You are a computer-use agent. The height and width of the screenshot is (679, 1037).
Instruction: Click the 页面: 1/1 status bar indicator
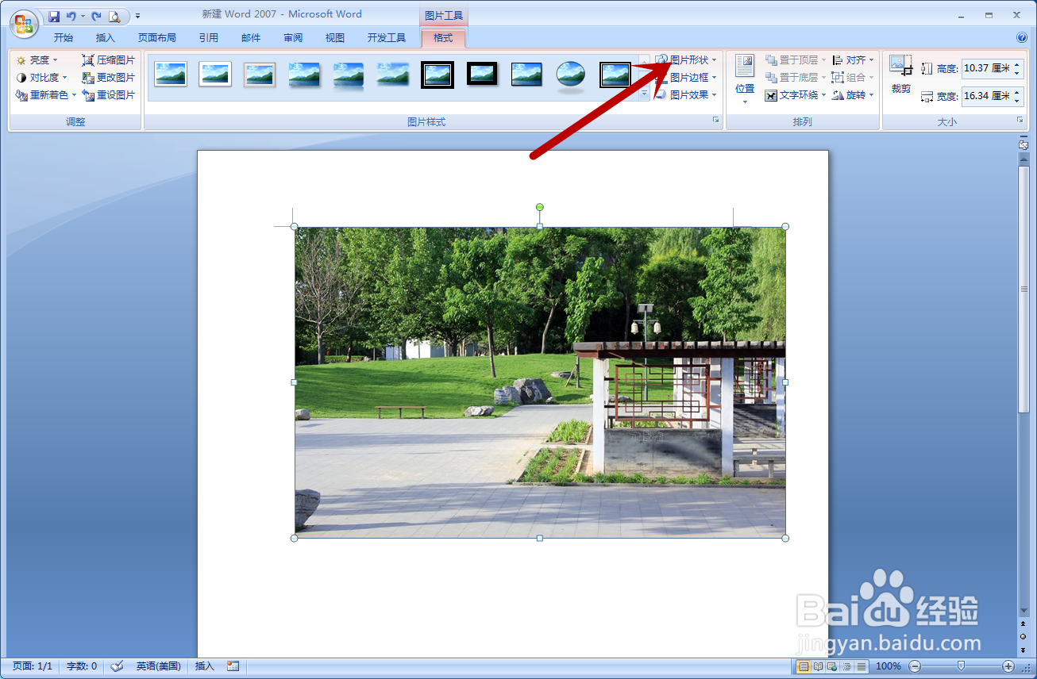click(x=33, y=666)
